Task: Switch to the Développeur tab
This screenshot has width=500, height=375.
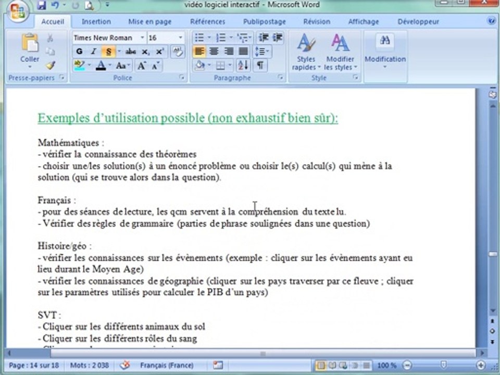Action: (418, 22)
